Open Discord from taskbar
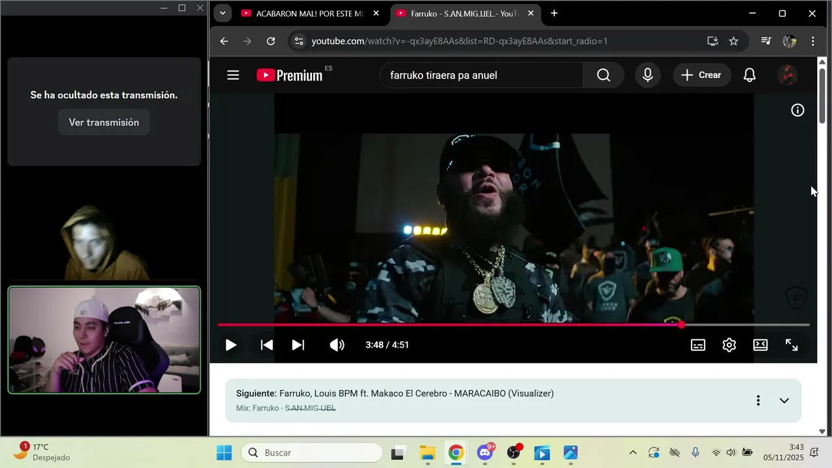Image resolution: width=832 pixels, height=468 pixels. pyautogui.click(x=485, y=452)
